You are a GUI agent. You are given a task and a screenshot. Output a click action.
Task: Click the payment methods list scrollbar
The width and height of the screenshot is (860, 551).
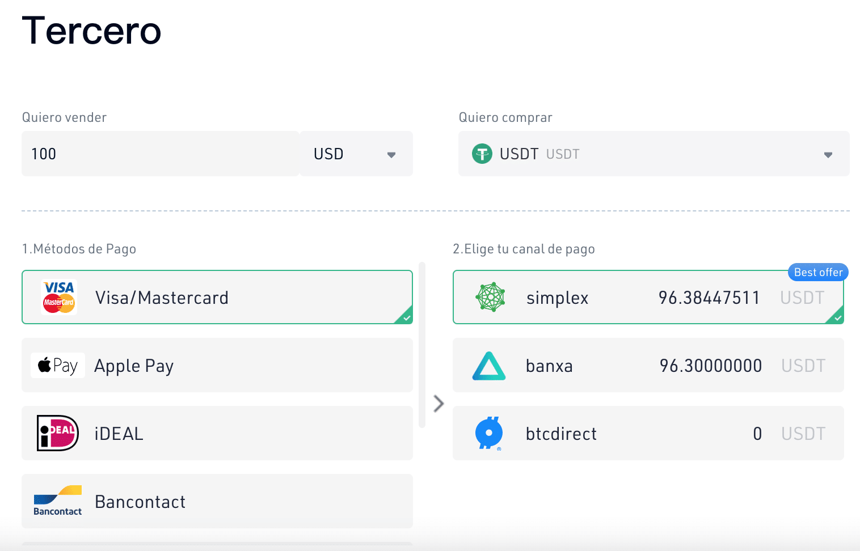(x=422, y=345)
